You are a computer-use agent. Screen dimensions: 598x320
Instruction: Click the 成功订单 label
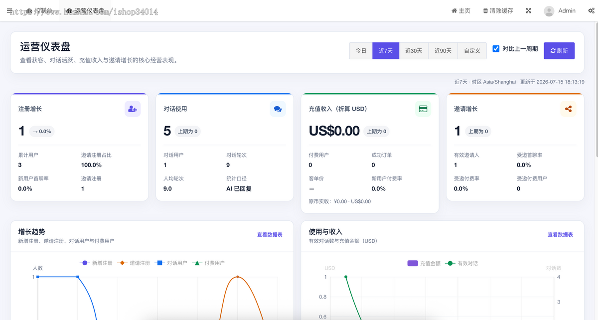(382, 155)
